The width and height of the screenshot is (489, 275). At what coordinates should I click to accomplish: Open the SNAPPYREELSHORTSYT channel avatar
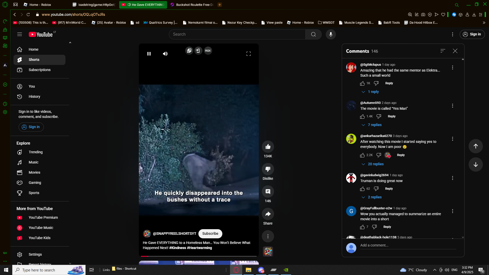tap(147, 233)
